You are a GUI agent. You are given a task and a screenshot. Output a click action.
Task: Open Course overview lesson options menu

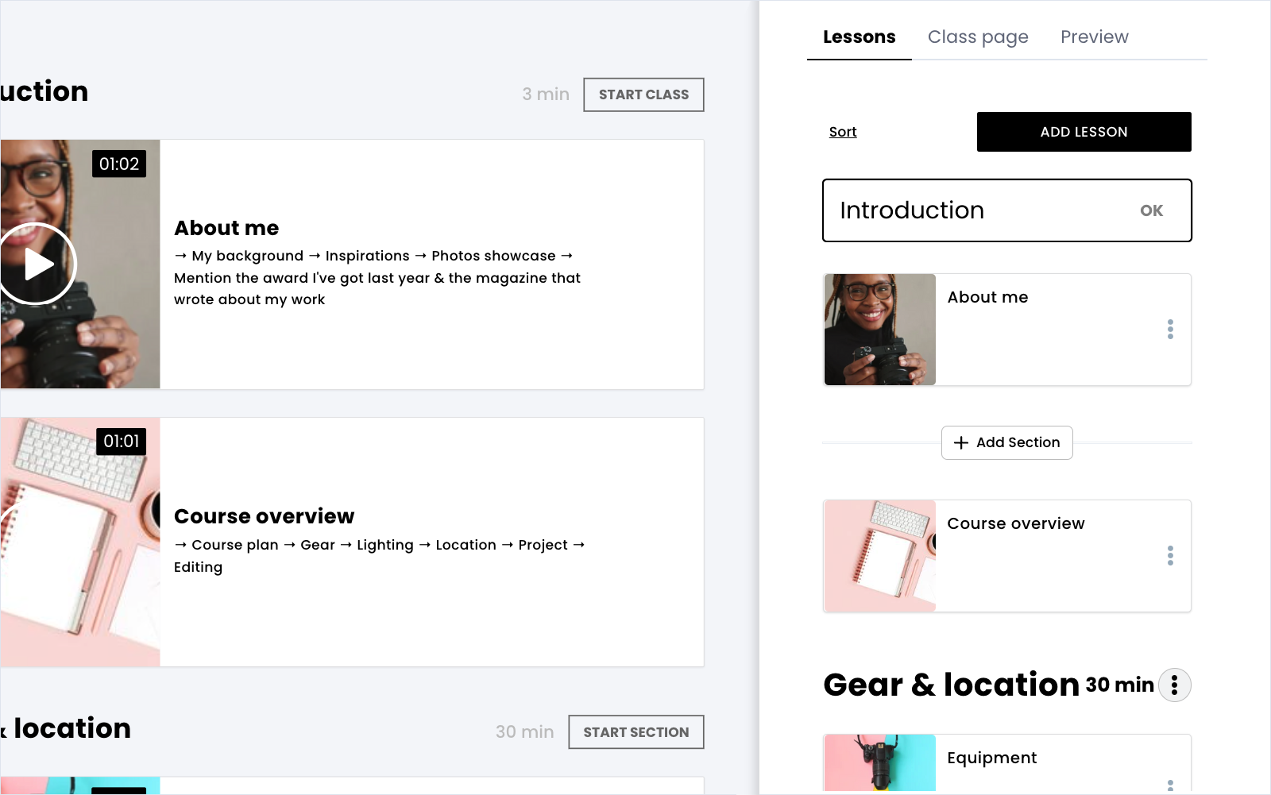click(x=1170, y=556)
